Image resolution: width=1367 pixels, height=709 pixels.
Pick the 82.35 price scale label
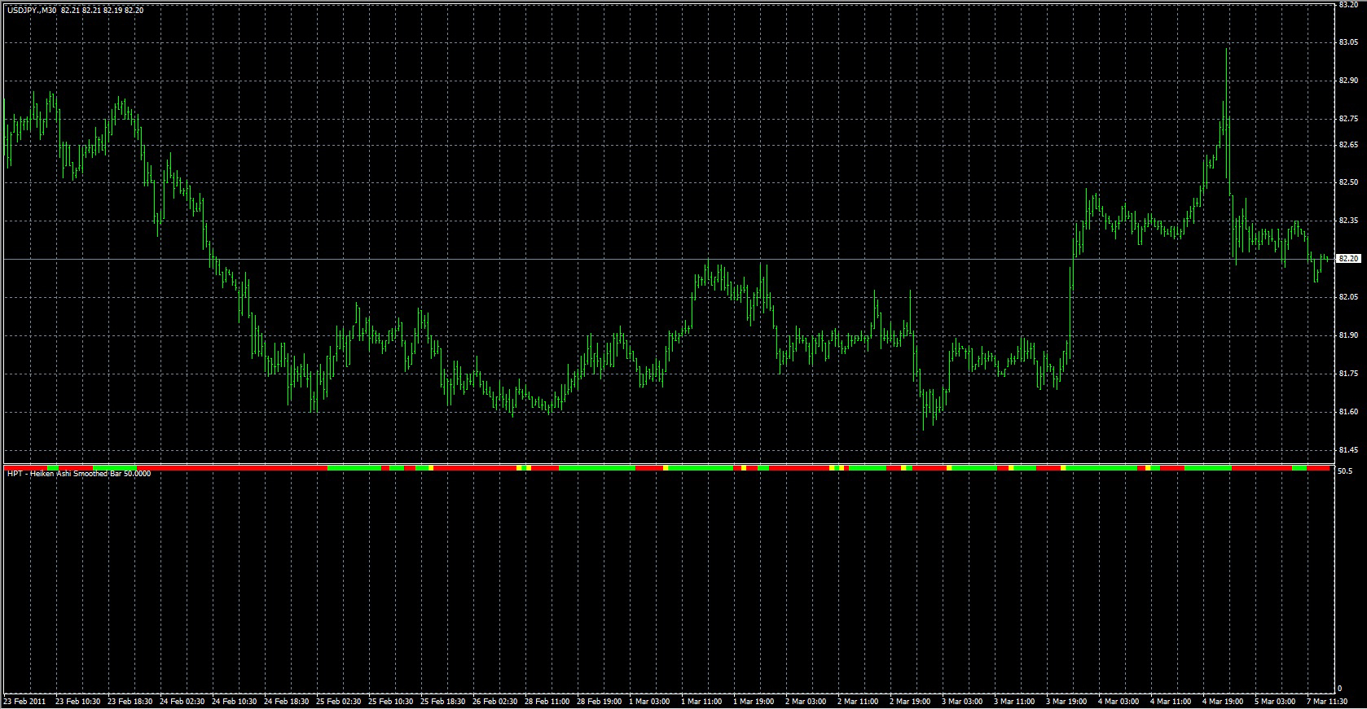[1348, 221]
